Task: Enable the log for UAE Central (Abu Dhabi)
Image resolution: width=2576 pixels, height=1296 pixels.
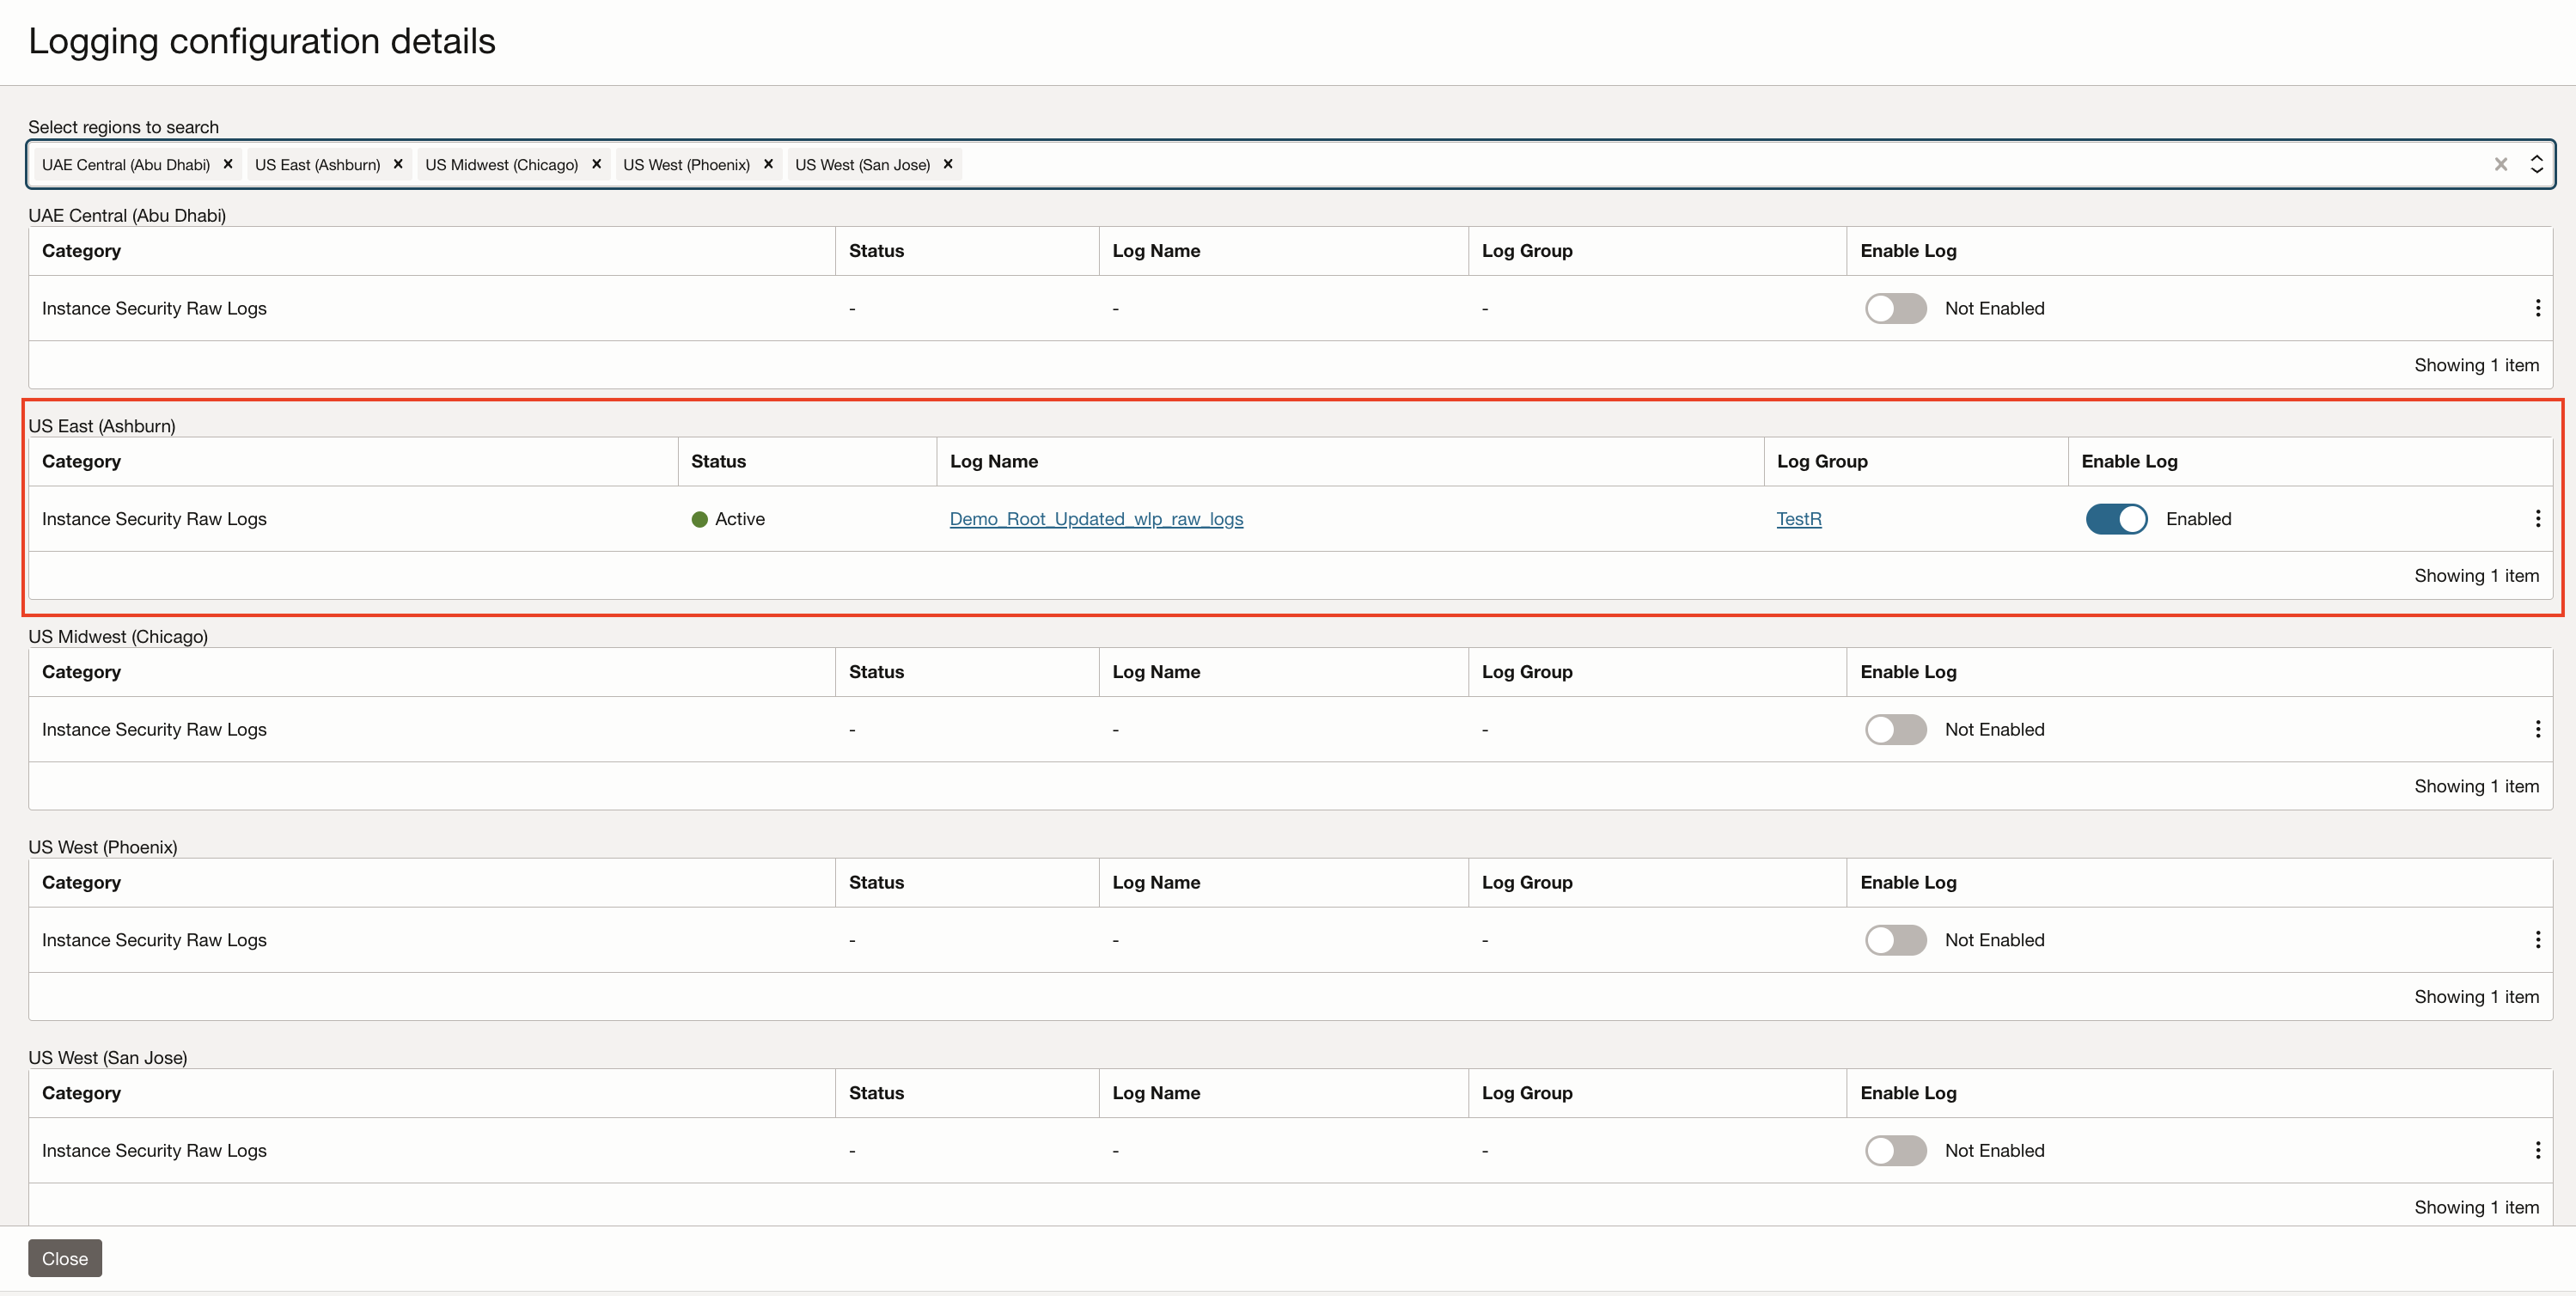Action: point(1895,308)
